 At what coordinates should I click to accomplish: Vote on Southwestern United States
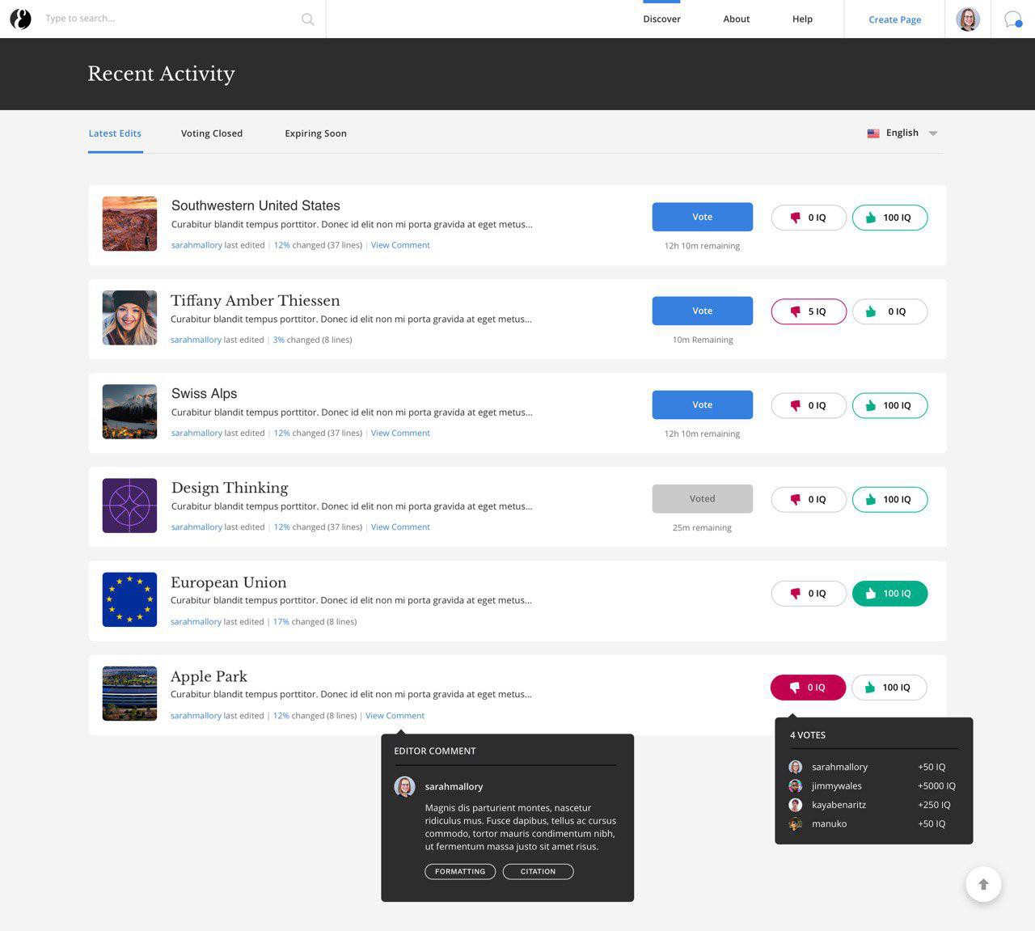(x=702, y=216)
